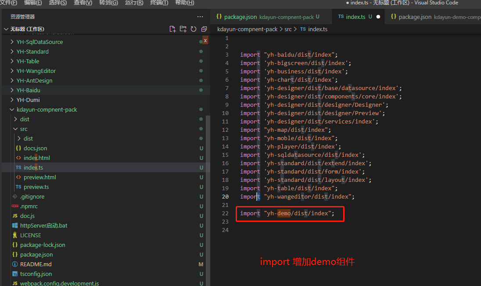Expand the YH-Table folder

28,61
